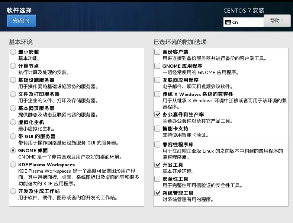This screenshot has height=223, width=293.
Task: Click the text 基本开发环境。
Action: pos(178,171)
